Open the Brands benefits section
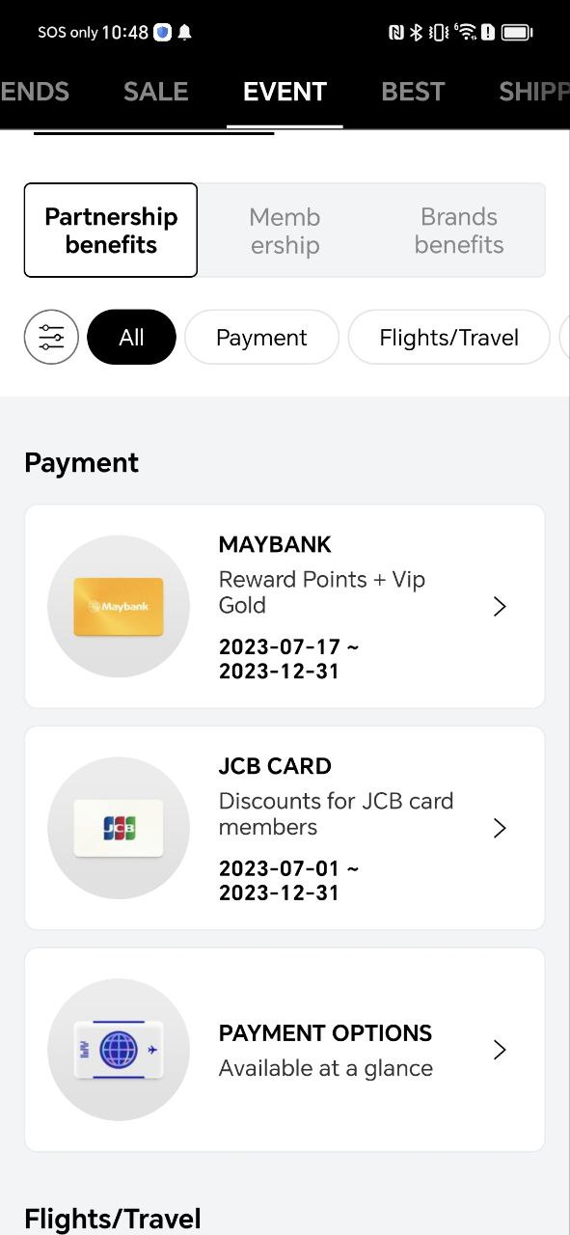This screenshot has width=570, height=1235. 459,231
